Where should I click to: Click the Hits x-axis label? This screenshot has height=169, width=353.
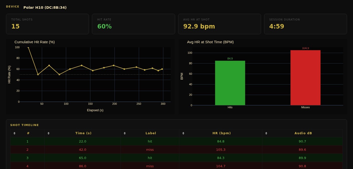click(230, 107)
